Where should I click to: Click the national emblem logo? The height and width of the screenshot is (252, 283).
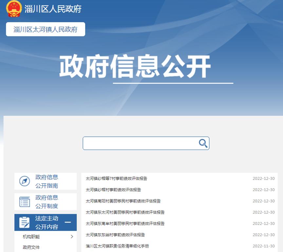pyautogui.click(x=14, y=9)
